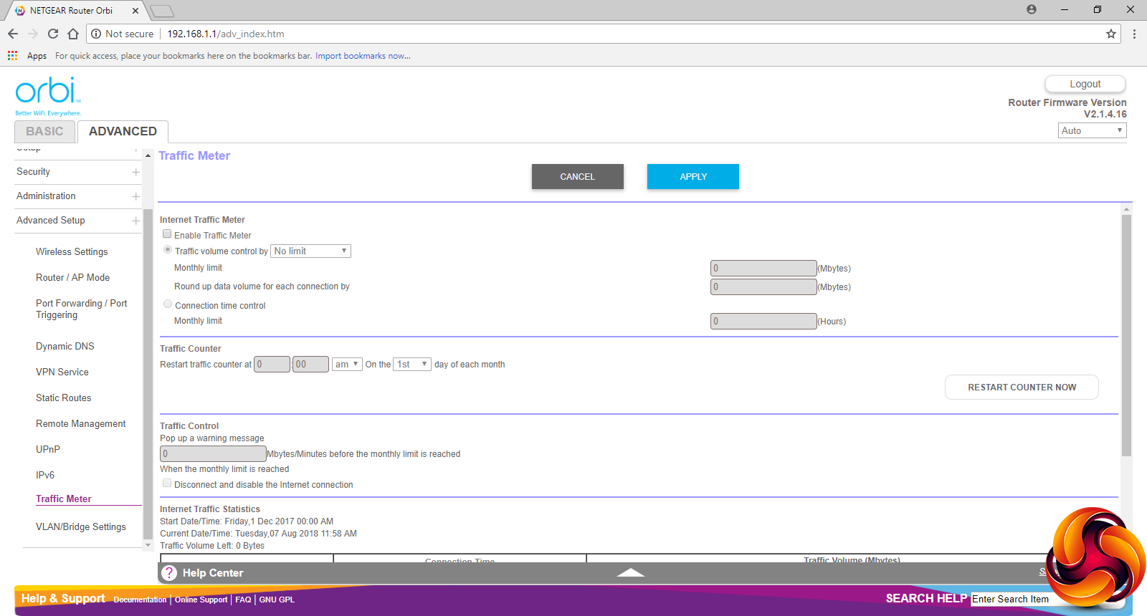Reload the page with the refresh icon

53,34
